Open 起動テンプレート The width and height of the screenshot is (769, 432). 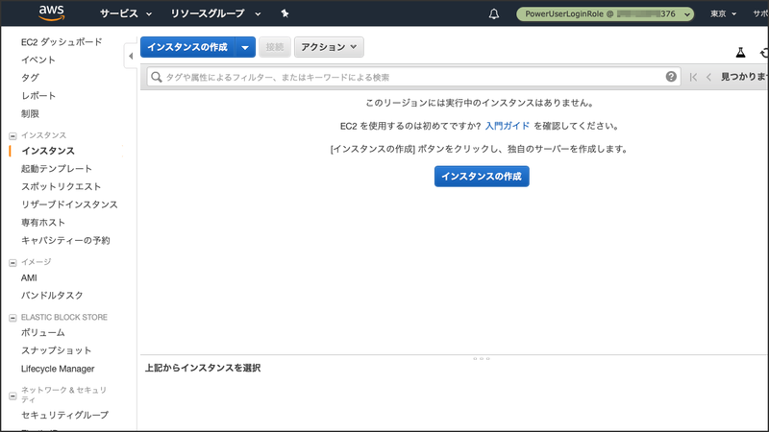click(x=57, y=169)
